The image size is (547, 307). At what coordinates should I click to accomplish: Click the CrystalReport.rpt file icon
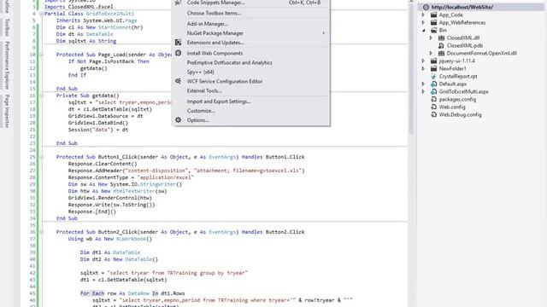433,76
